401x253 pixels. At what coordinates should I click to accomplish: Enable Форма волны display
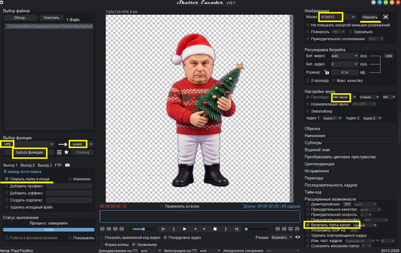tap(101, 244)
